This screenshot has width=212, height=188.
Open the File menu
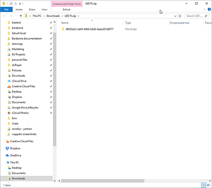(7, 10)
